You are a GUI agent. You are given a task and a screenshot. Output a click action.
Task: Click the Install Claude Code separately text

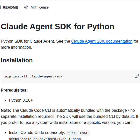coord(37,133)
